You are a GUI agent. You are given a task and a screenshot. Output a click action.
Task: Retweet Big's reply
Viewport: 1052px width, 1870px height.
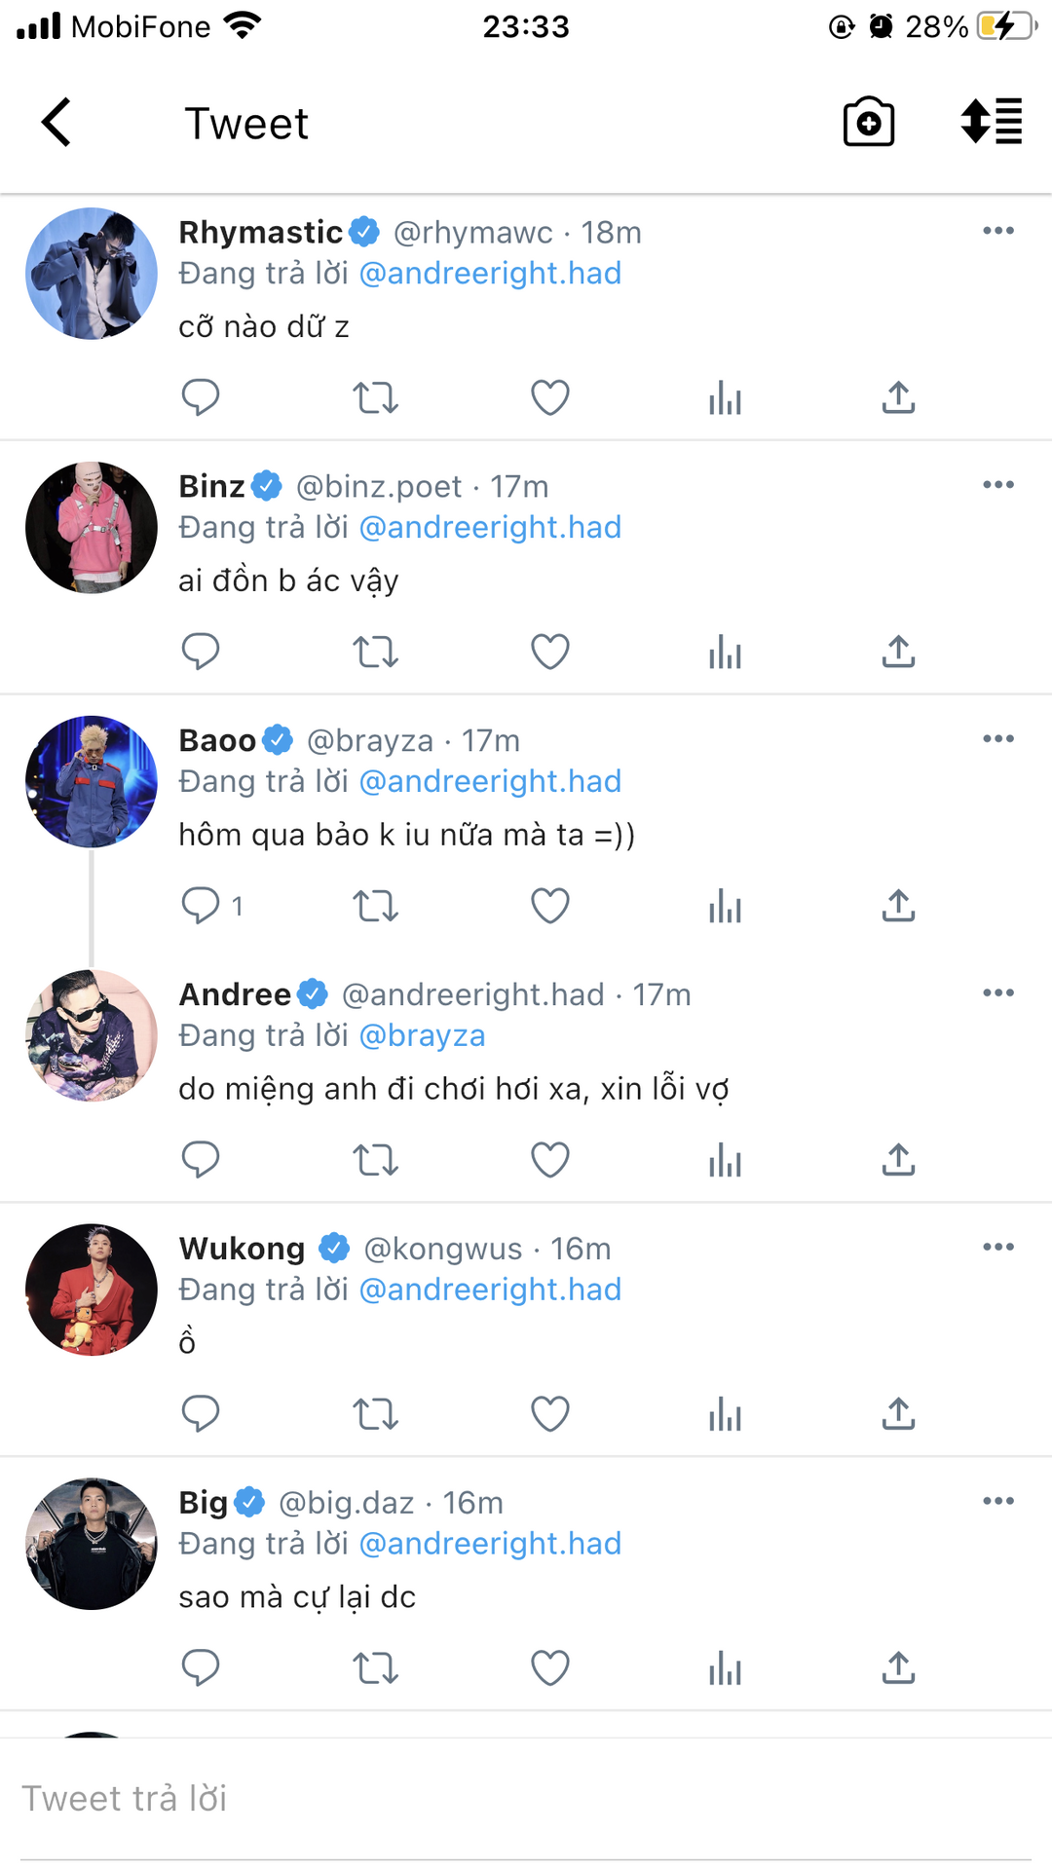point(375,1668)
